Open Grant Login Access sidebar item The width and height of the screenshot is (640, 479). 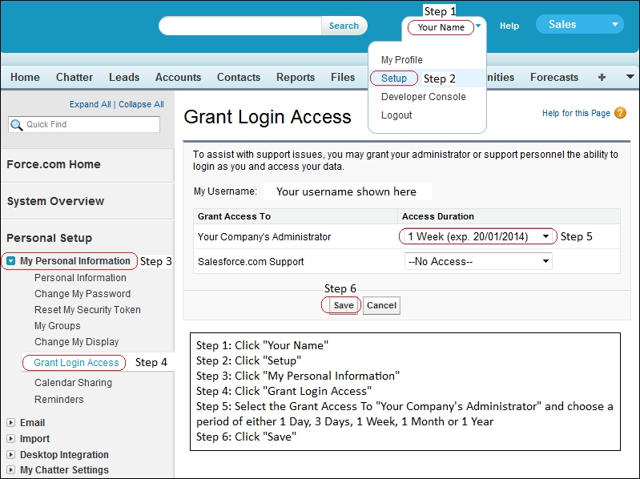76,363
